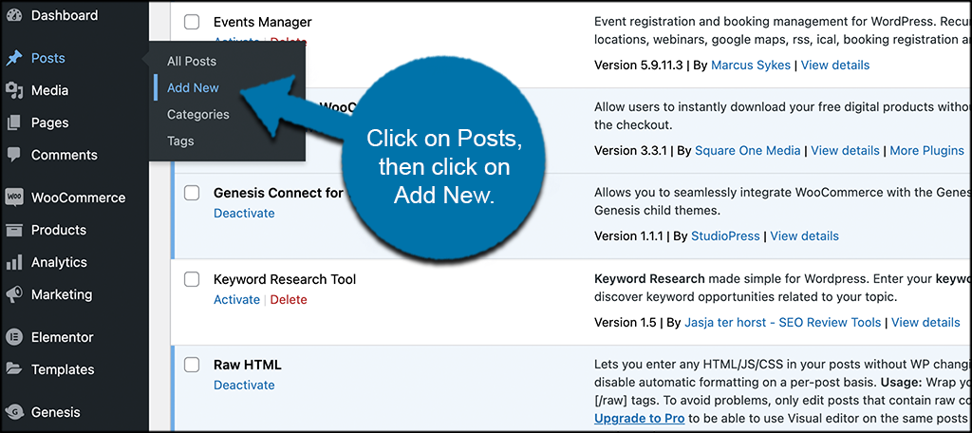Image resolution: width=972 pixels, height=433 pixels.
Task: Click the Events Manager plugin title
Action: pos(262,23)
